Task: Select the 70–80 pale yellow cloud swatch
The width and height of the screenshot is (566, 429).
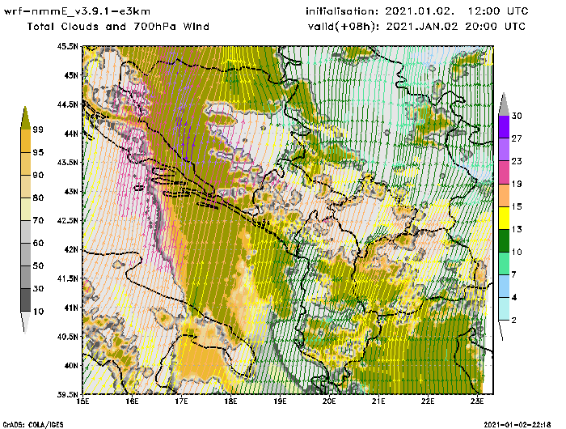Action: point(25,209)
